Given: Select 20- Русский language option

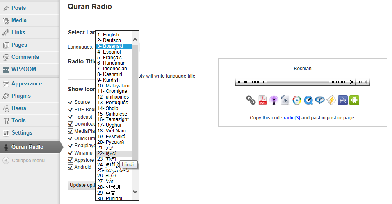Looking at the screenshot, I should (114, 142).
